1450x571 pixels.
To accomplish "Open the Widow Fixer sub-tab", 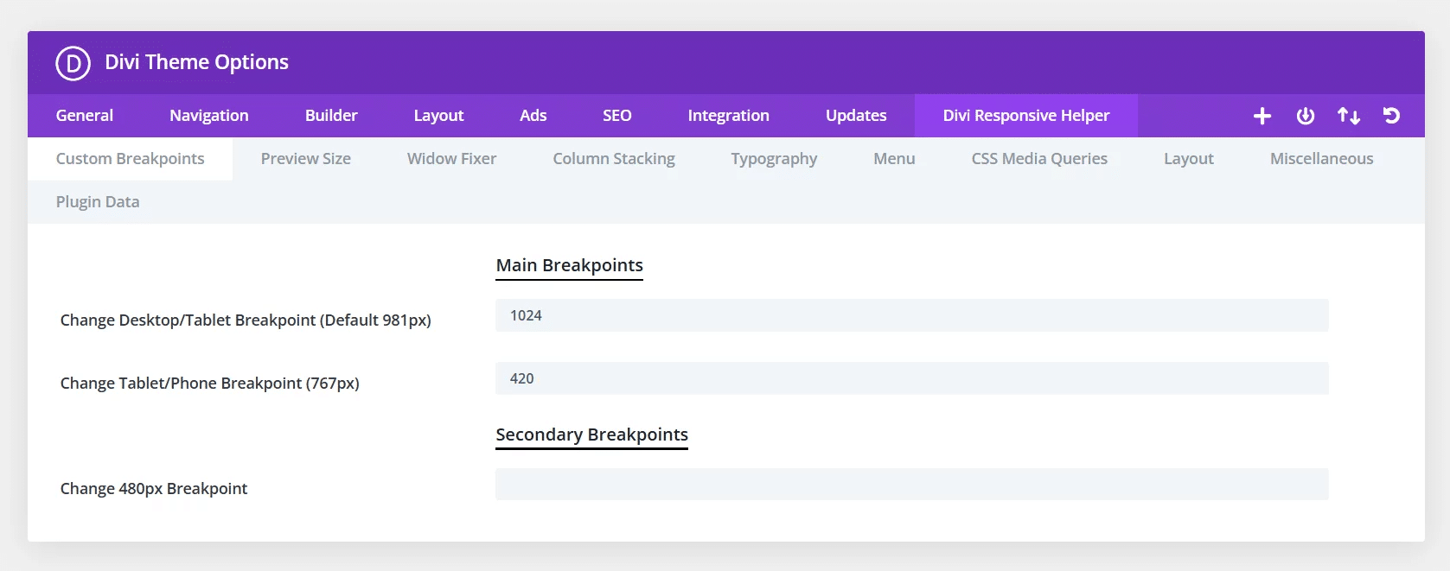I will pyautogui.click(x=452, y=159).
